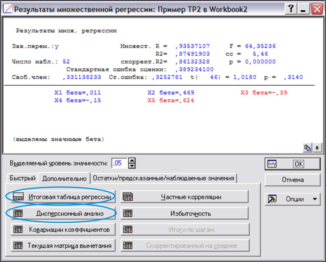This screenshot has width=326, height=262.
Task: Collapse the summary panel with arrow icon
Action: tap(317, 148)
